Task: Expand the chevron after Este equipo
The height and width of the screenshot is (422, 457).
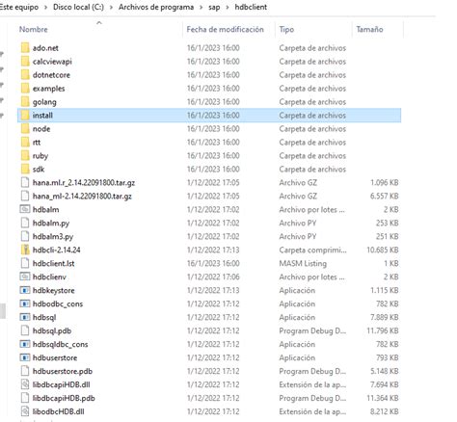Action: pos(46,7)
